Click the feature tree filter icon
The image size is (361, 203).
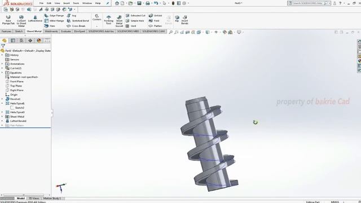(x=3, y=46)
